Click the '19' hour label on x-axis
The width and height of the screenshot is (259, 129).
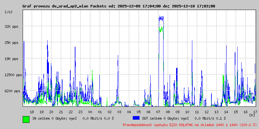tap(41, 112)
